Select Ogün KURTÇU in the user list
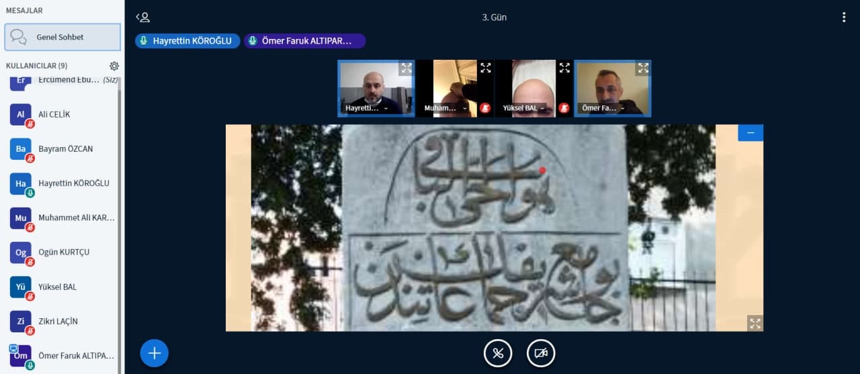Screen dimensions: 860x374 63,252
